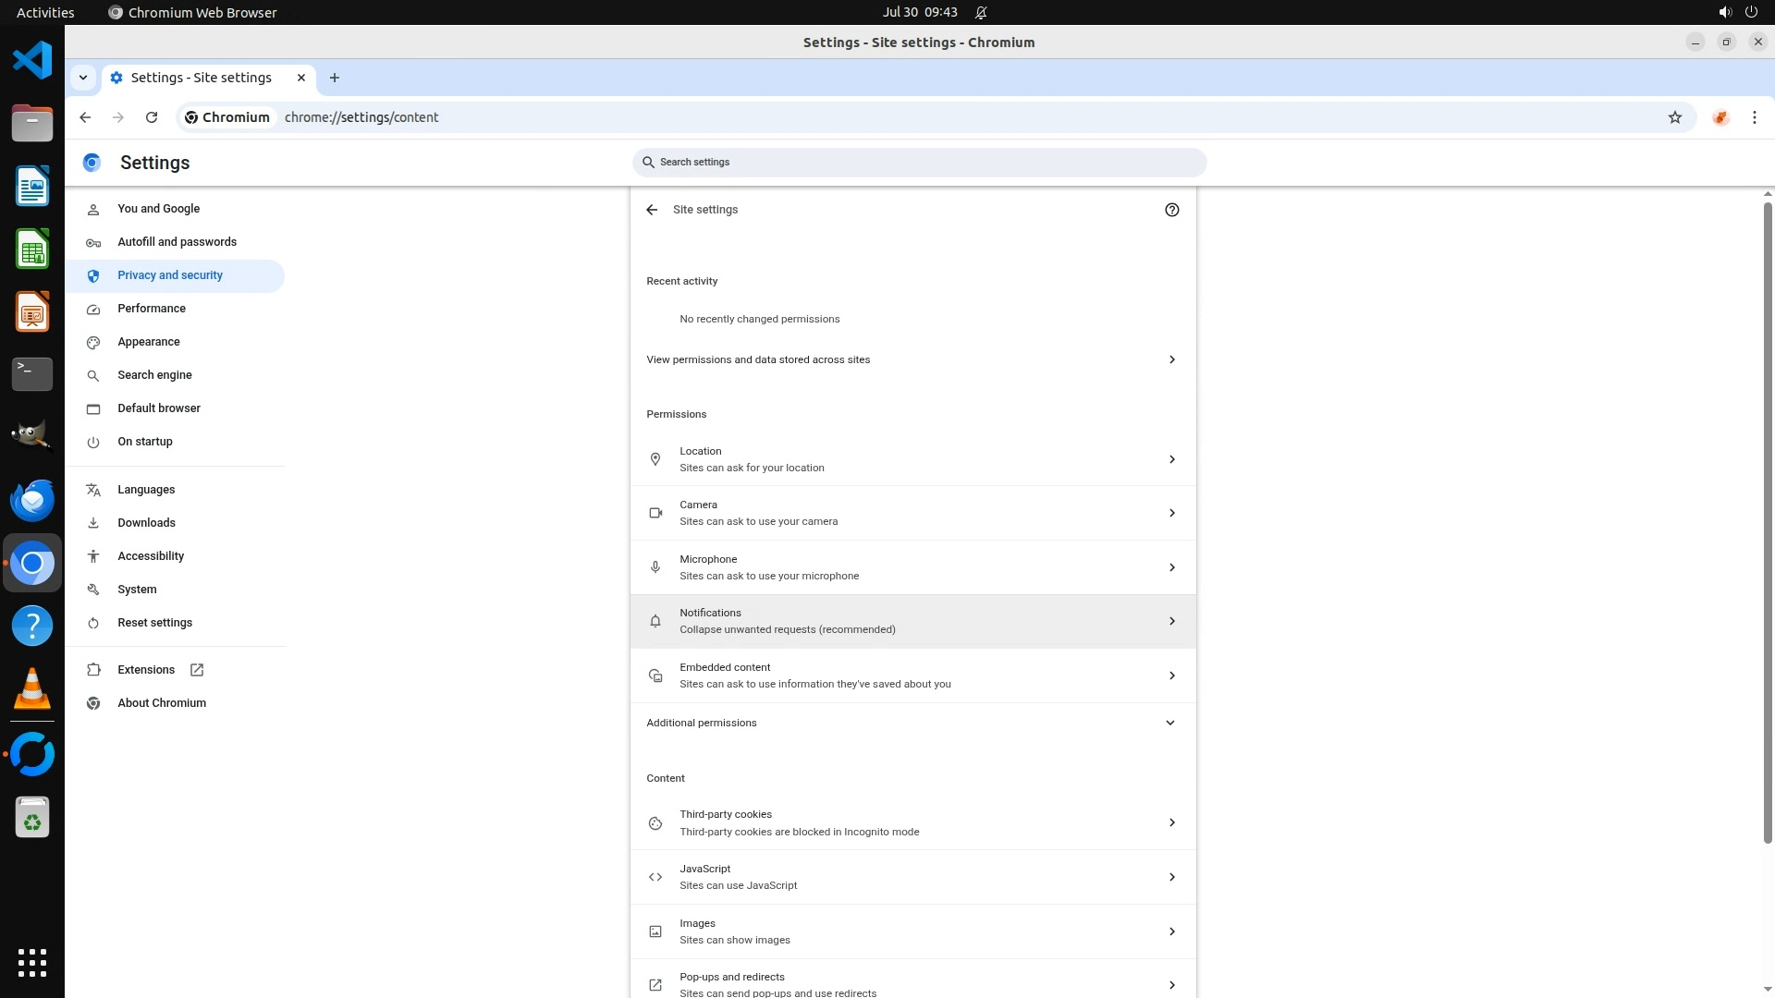Select Appearance in settings sidebar

pos(149,342)
